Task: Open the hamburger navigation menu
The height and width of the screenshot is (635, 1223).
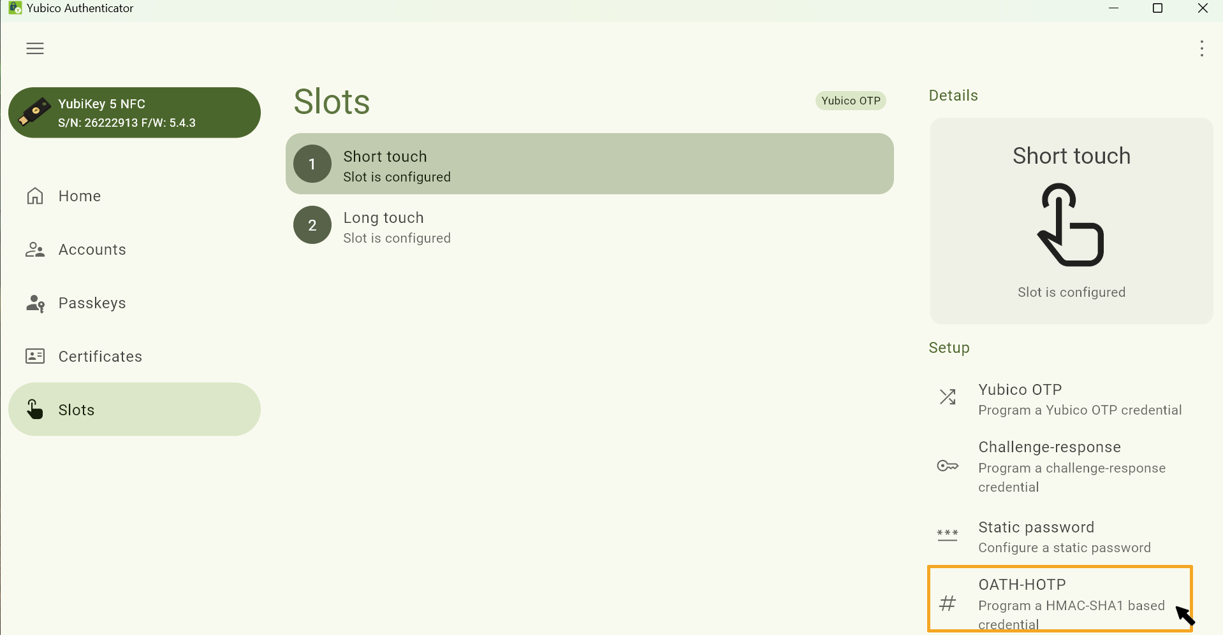Action: pyautogui.click(x=35, y=48)
